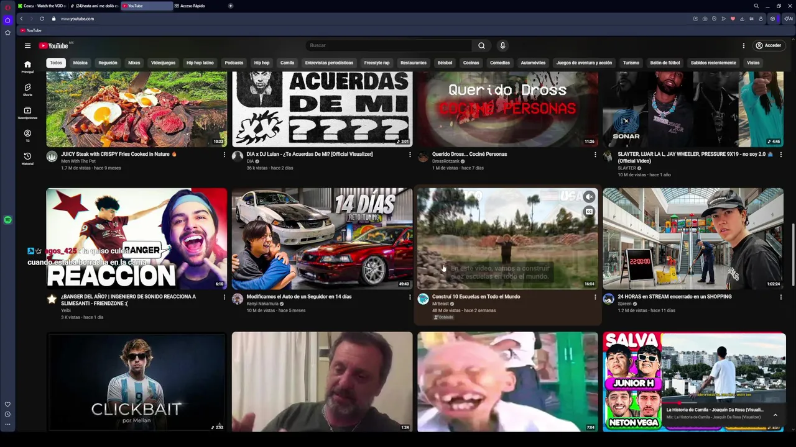Open options menu for DIA x DJ Luian video
Viewport: 796px width, 447px height.
coord(410,155)
